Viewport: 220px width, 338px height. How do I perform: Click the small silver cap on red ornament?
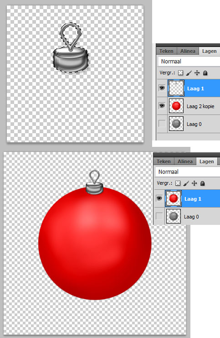point(94,188)
